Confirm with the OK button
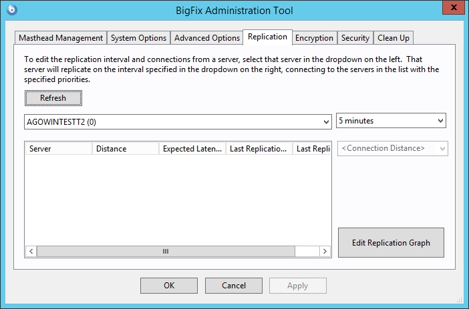Viewport: 469px width, 309px height. 169,286
